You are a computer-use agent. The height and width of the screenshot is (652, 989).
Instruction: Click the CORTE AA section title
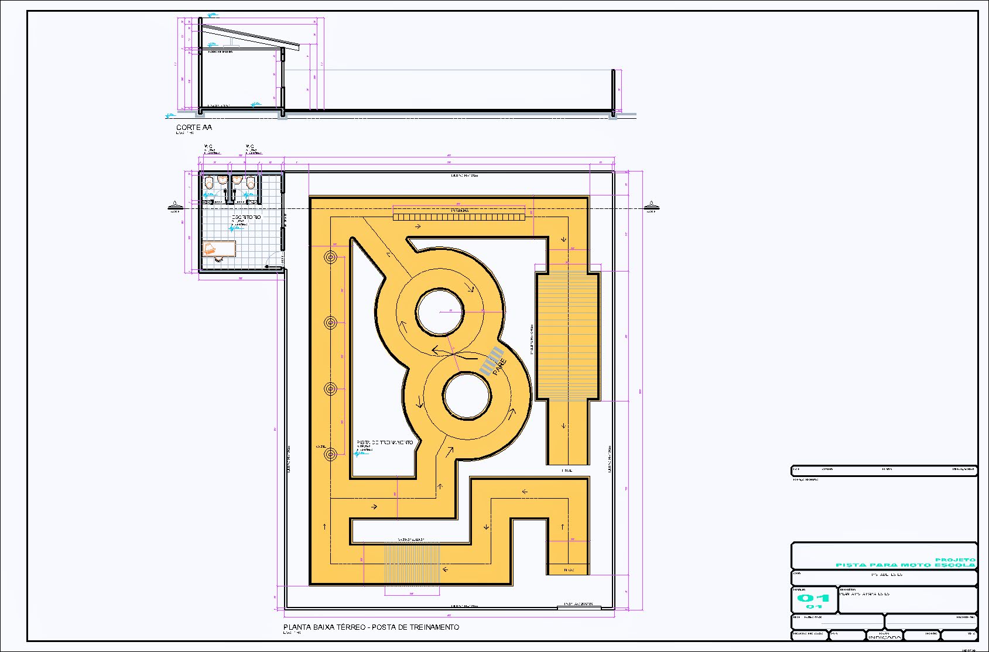click(x=194, y=127)
